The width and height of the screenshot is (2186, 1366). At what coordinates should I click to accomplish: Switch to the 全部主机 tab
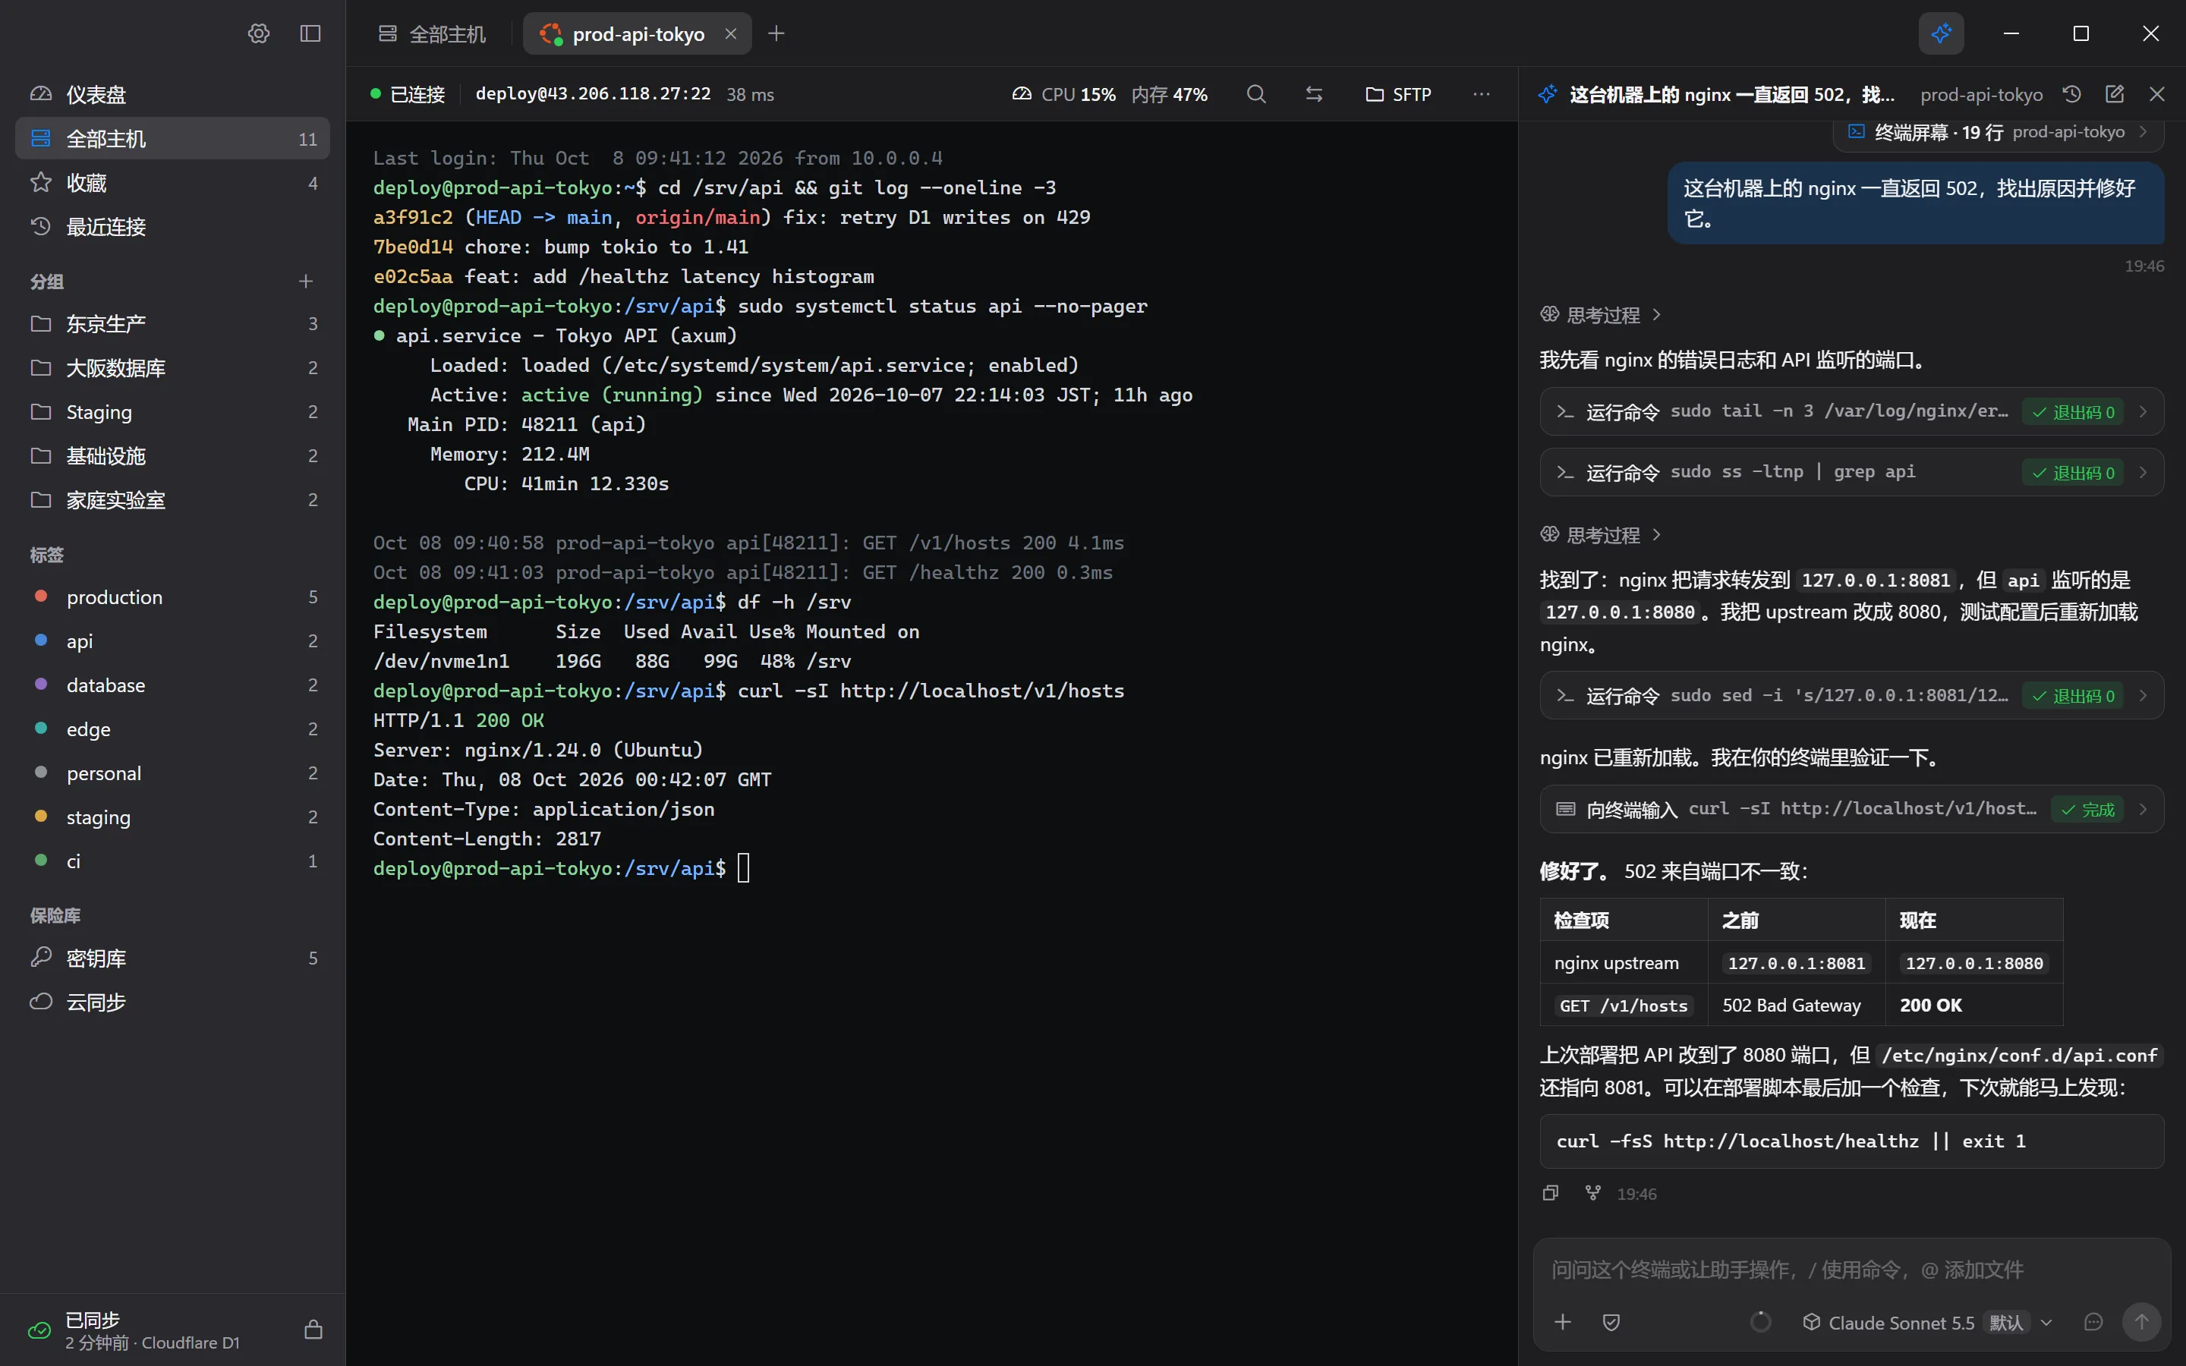[432, 33]
